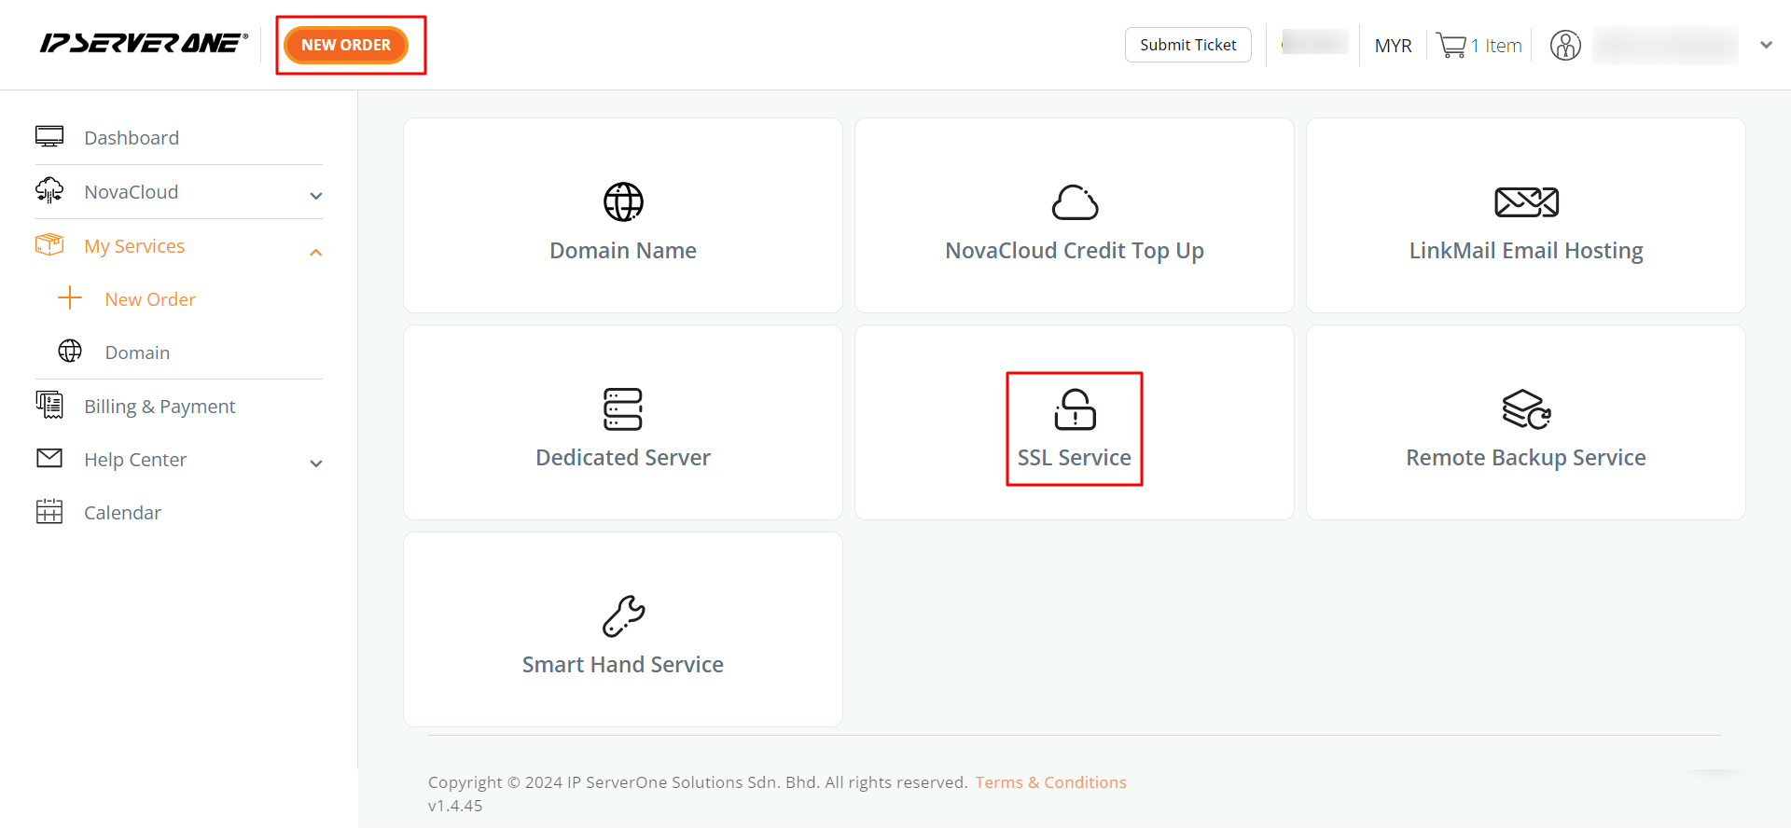The image size is (1791, 829).
Task: Click the plus icon beside New Order
Action: (x=70, y=298)
